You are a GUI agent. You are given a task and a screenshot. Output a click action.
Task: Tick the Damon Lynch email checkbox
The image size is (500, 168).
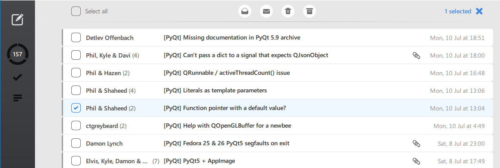76,143
